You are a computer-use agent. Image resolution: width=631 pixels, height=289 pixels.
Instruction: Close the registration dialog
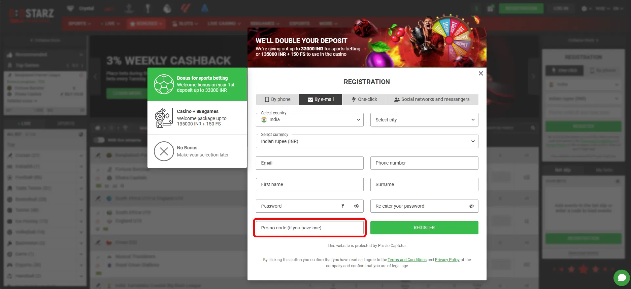(480, 73)
